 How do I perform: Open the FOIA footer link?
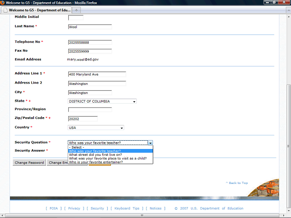(54, 208)
